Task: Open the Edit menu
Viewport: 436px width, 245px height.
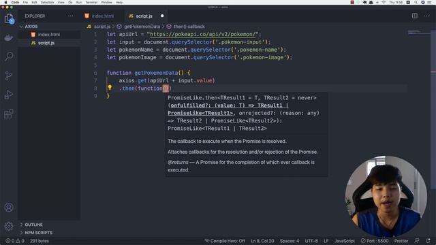Action: 34,2
